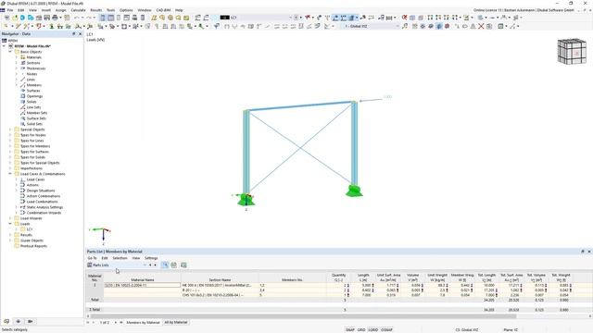Viewport: 593px width, 333px height.
Task: Toggle OSNAP in the status bar
Action: tap(386, 329)
